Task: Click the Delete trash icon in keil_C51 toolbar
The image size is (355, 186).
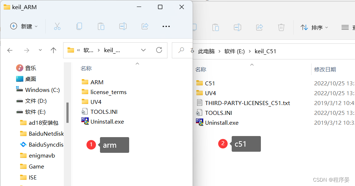Action: tap(281, 27)
